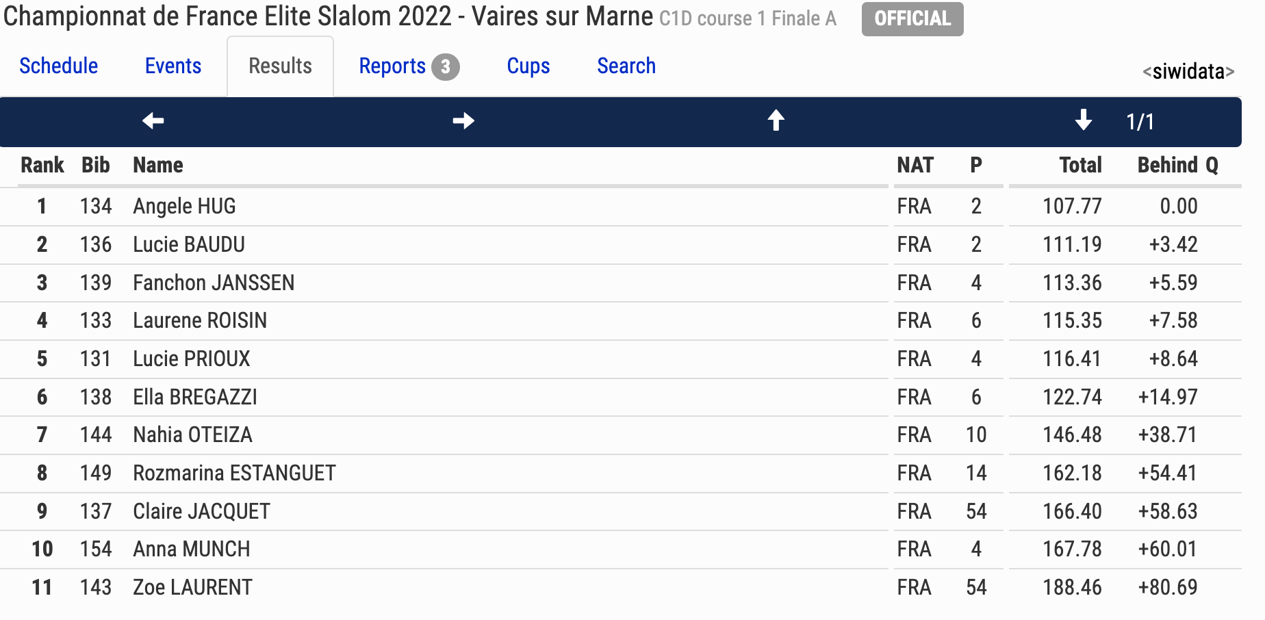Select the Angele HUG result row
This screenshot has height=620, width=1265.
(x=621, y=206)
